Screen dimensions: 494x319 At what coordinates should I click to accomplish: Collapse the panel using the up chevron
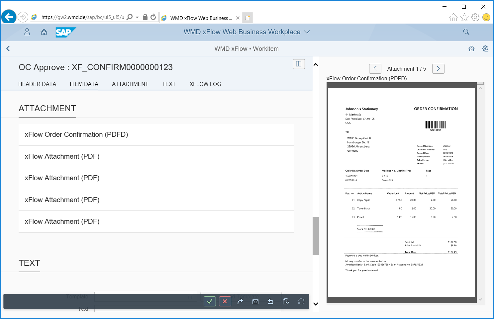pyautogui.click(x=316, y=64)
